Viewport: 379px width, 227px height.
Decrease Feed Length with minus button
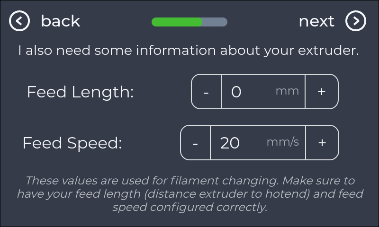pyautogui.click(x=206, y=91)
